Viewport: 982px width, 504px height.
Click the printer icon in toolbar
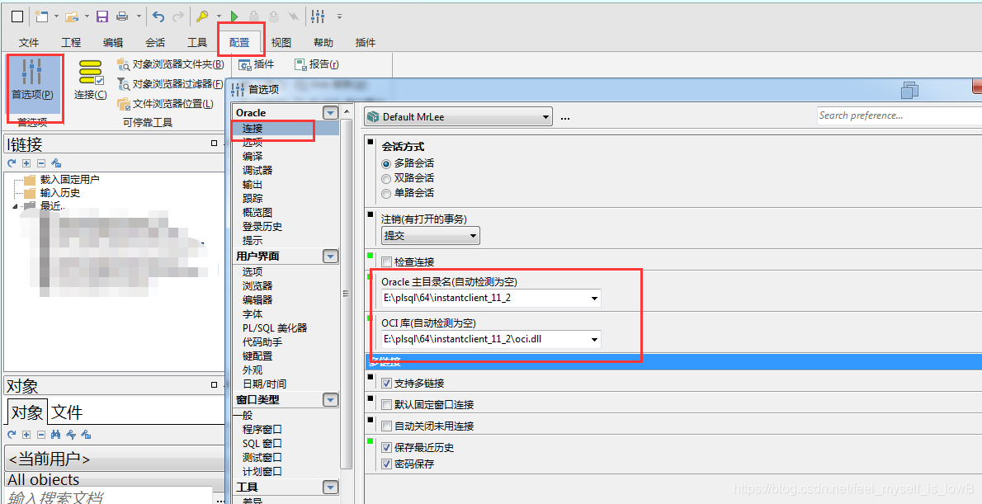(x=123, y=16)
